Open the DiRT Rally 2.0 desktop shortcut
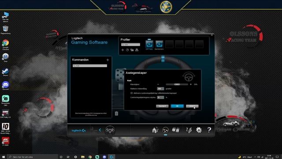 pos(6,114)
